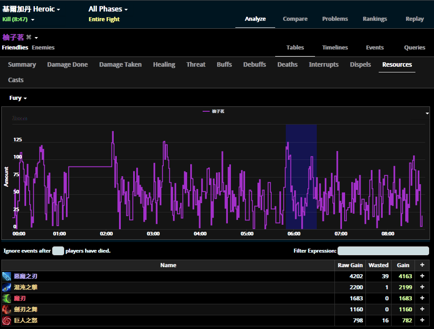The image size is (434, 329).
Task: Open the Debuffs tab
Action: click(255, 64)
